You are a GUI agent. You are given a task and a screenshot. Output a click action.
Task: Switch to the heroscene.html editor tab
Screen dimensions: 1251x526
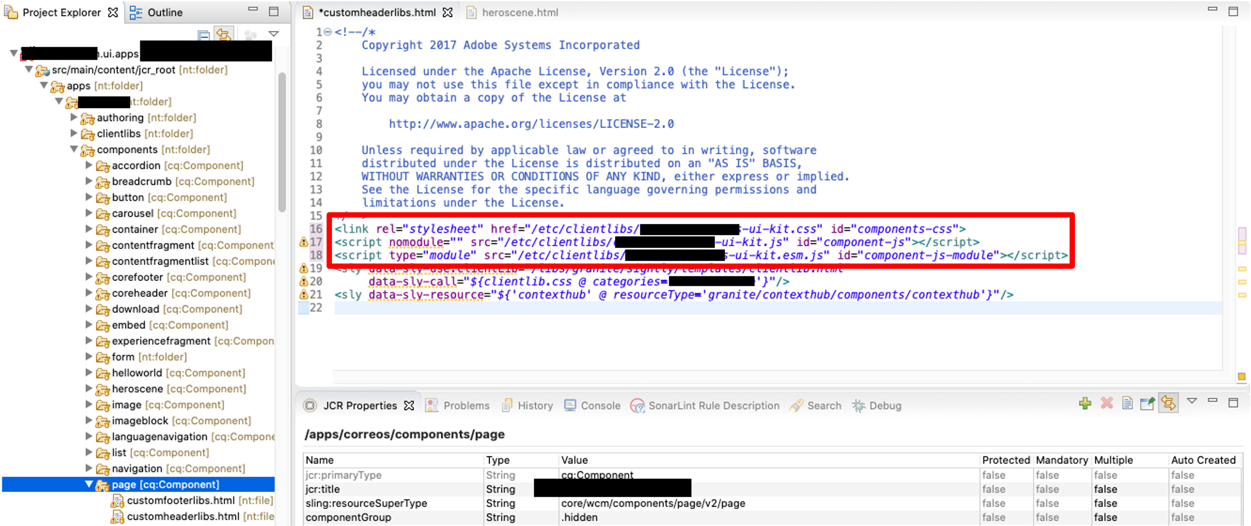pos(520,13)
